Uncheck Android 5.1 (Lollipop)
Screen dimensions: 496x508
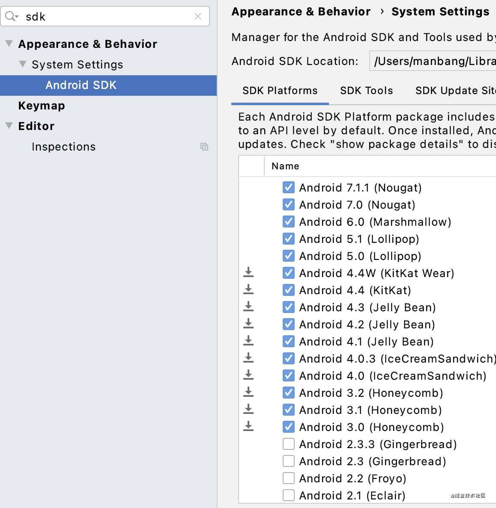289,239
